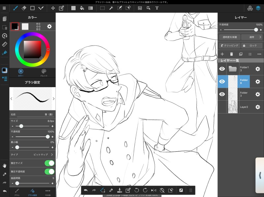
Task: Click the brush 不透明度 slider handle
Action: (48, 137)
